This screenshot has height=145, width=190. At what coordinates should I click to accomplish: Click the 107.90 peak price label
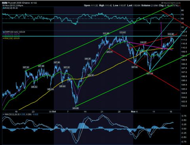click(57, 62)
